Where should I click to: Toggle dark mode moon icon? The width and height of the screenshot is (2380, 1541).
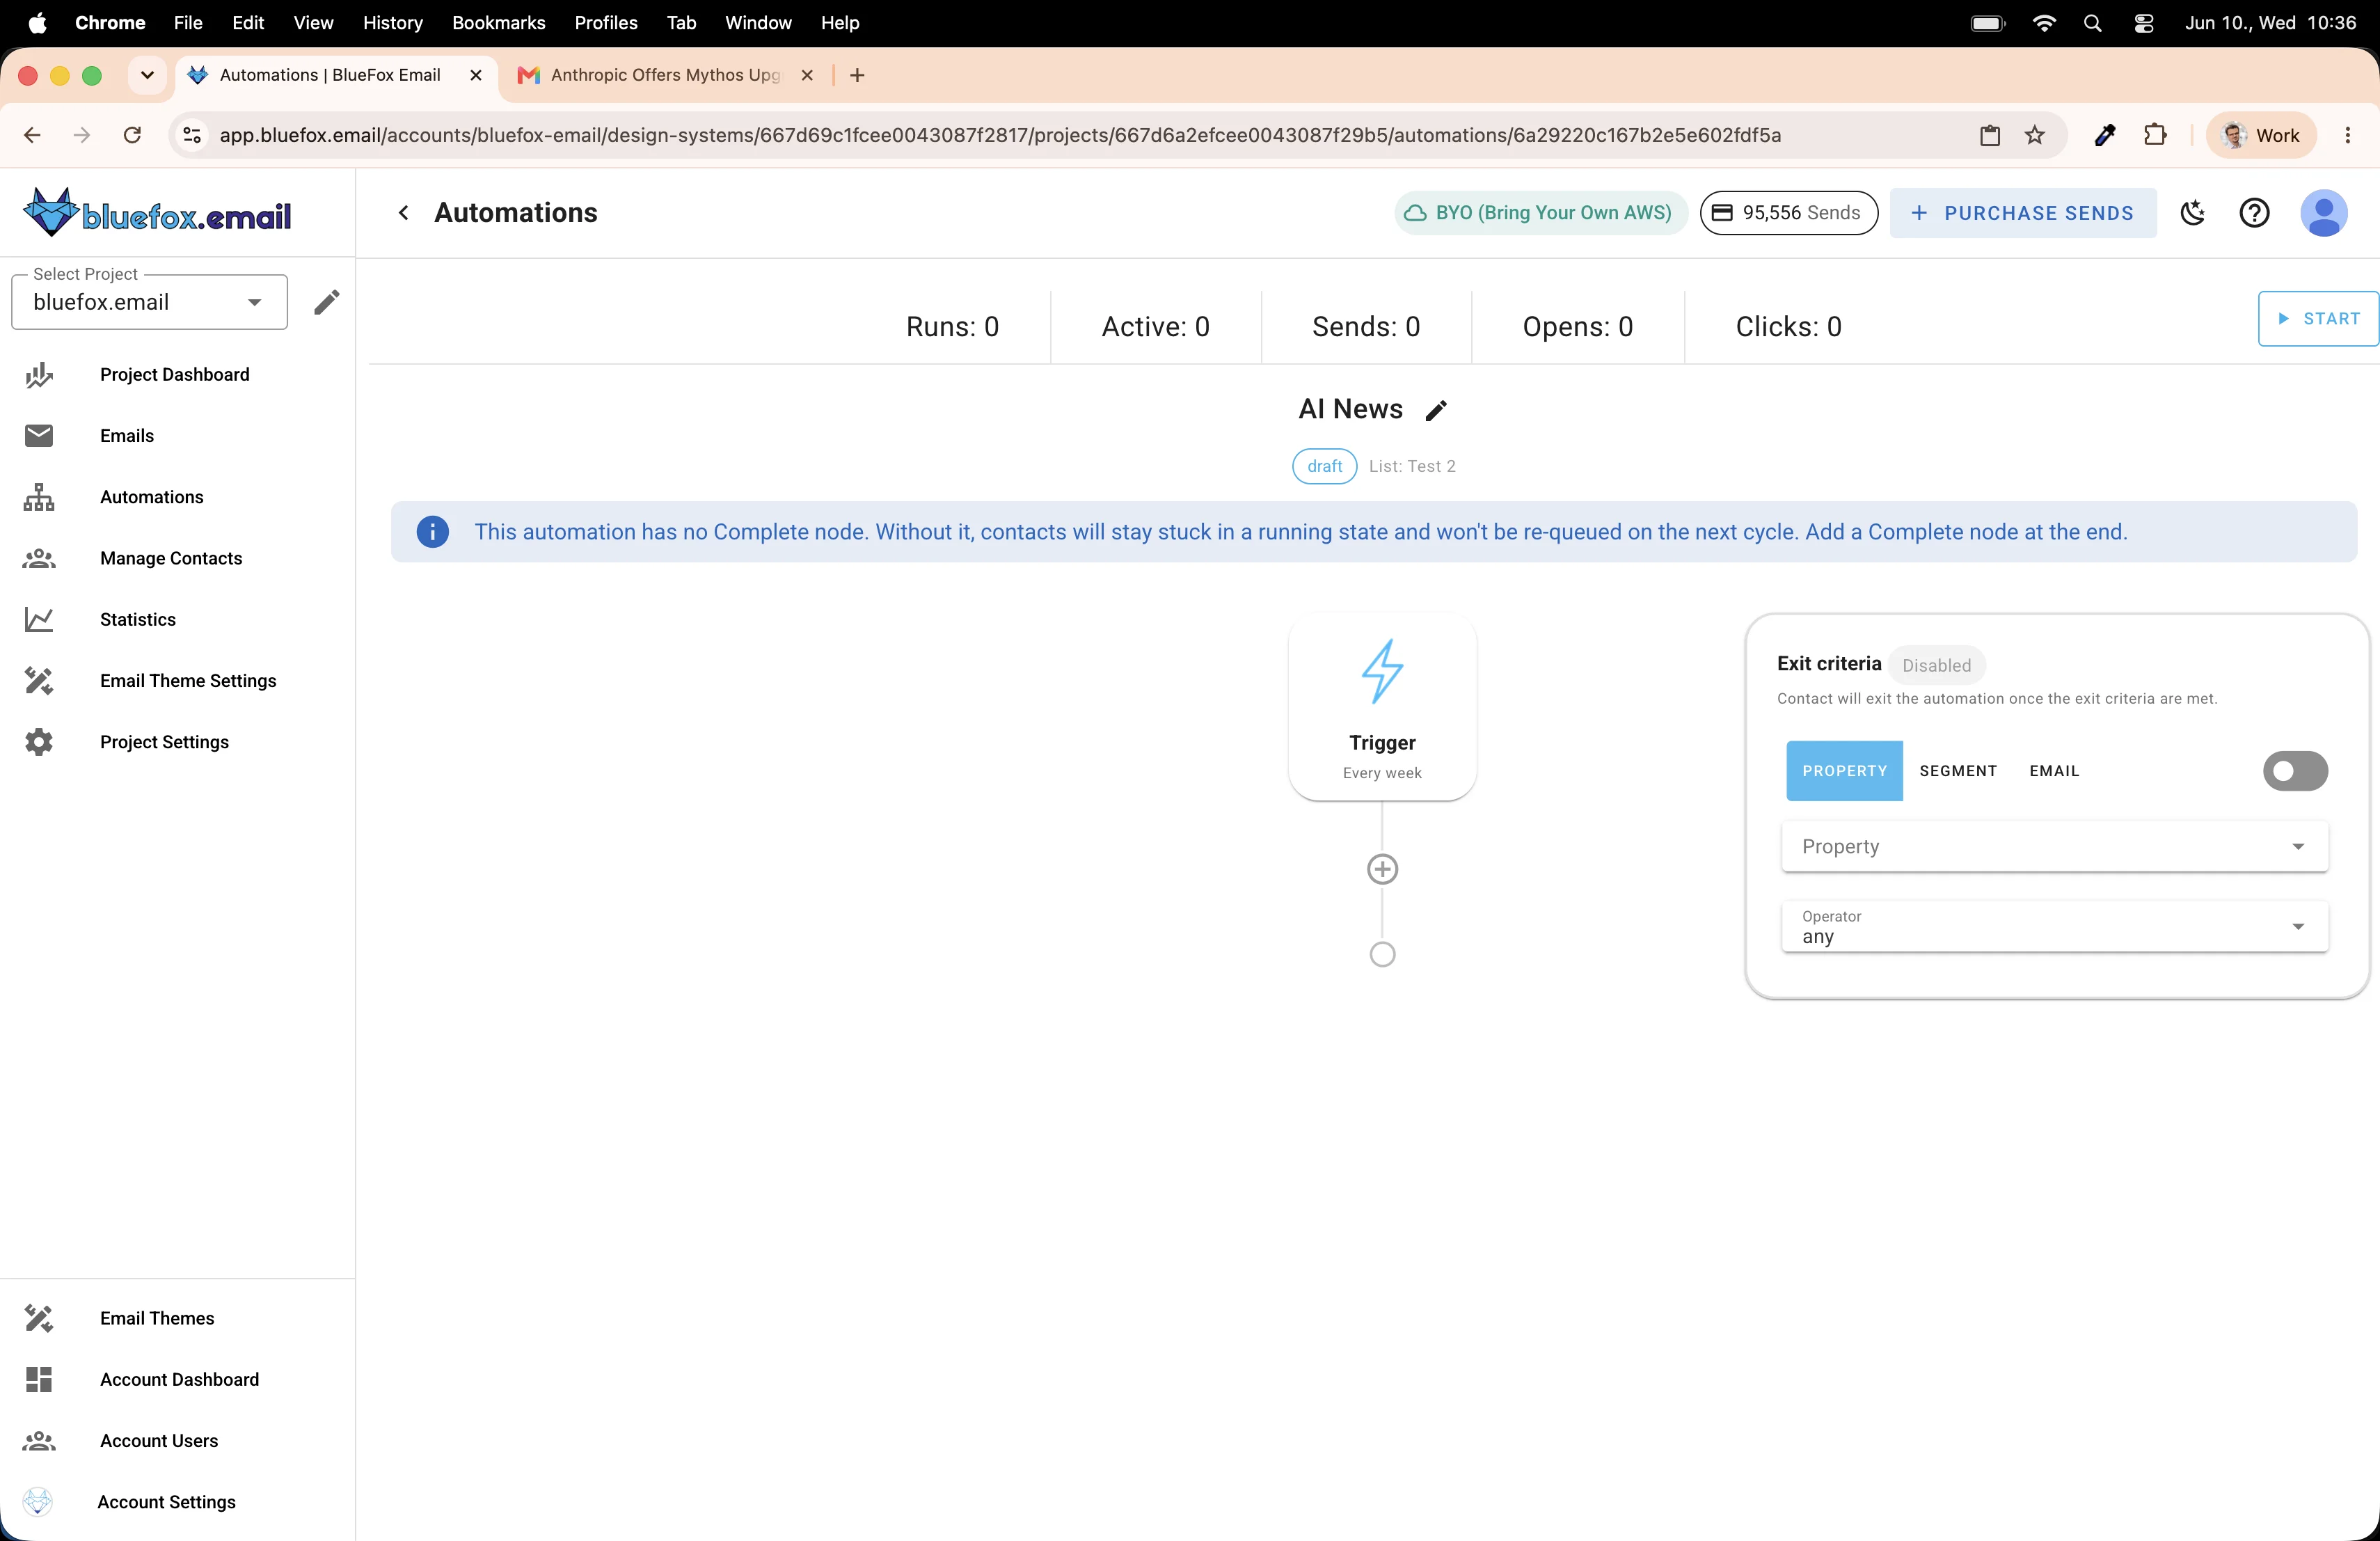pyautogui.click(x=2193, y=213)
